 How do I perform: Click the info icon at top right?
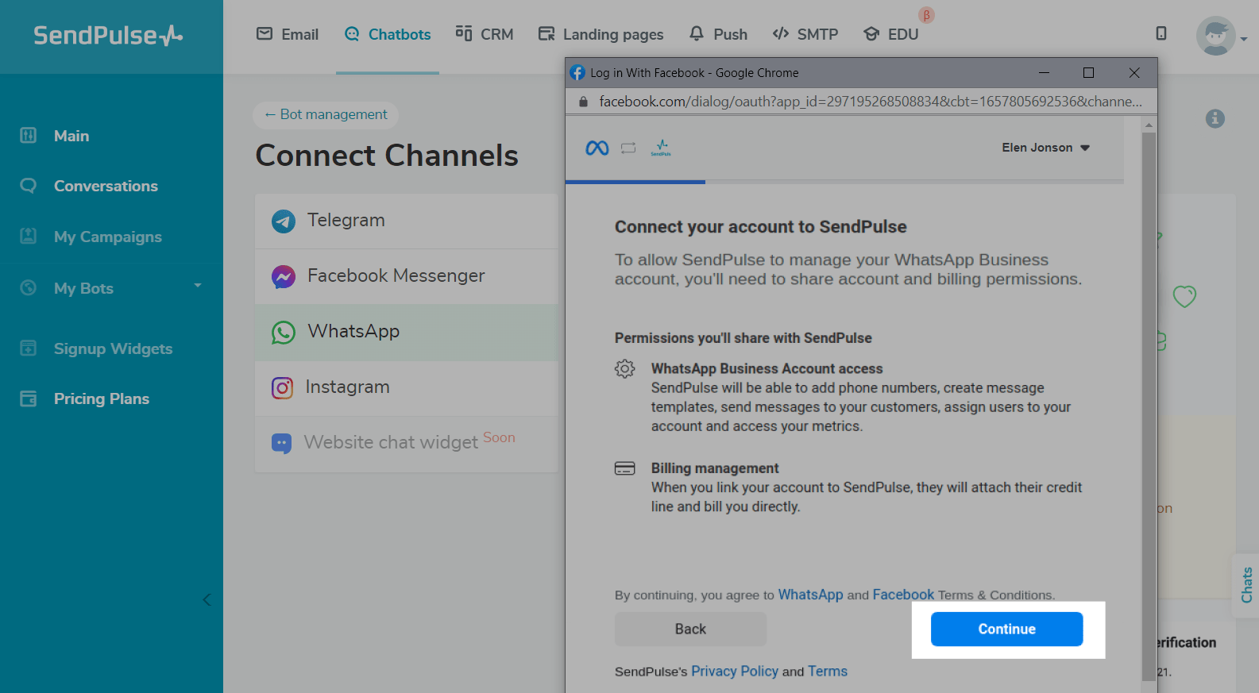(x=1215, y=118)
